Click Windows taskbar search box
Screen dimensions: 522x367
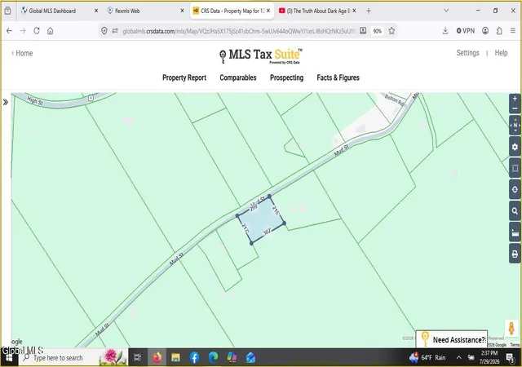[x=73, y=358]
